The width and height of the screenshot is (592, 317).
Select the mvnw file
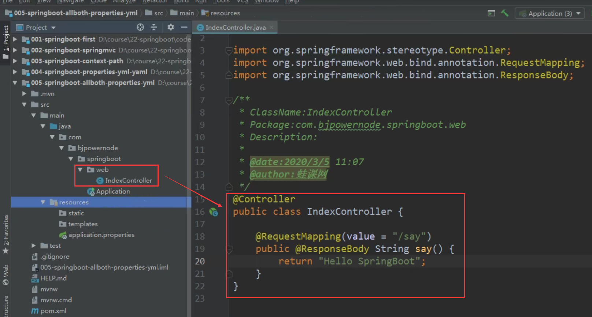pyautogui.click(x=45, y=289)
